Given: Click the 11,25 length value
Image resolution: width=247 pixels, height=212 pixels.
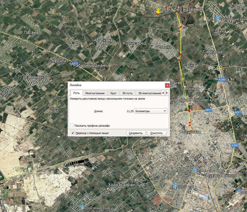Looking at the screenshot, I should [x=130, y=111].
